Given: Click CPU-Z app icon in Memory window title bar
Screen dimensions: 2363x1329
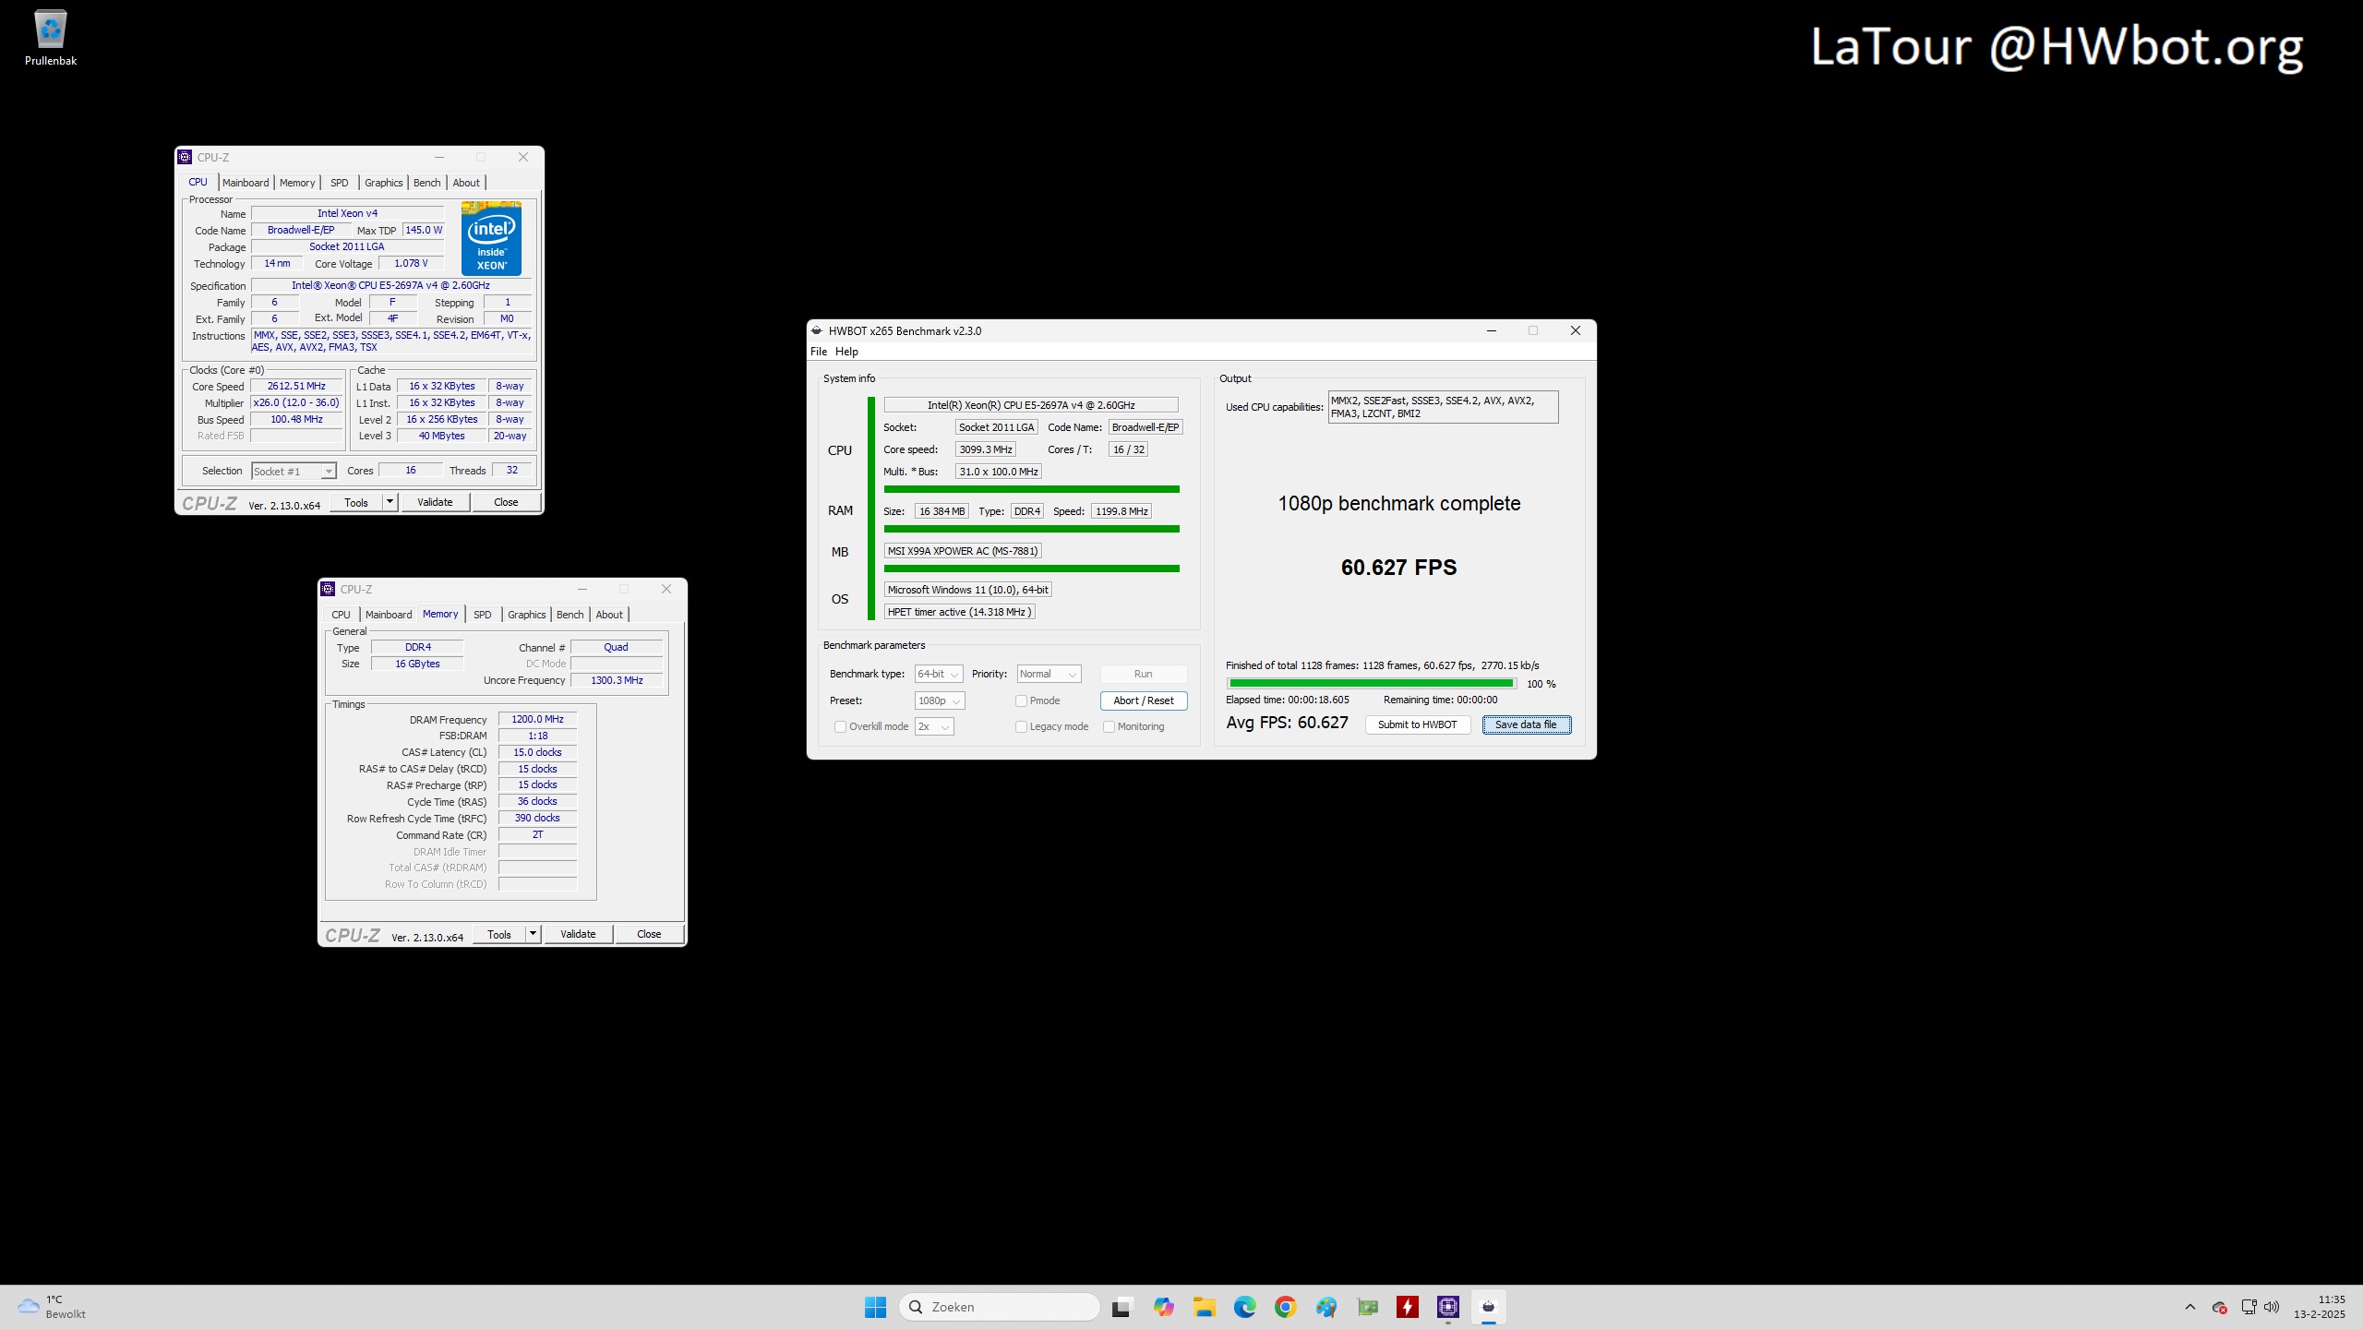Looking at the screenshot, I should (x=328, y=589).
